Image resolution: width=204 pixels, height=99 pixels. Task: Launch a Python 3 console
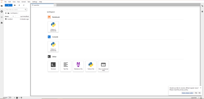[x=53, y=46]
